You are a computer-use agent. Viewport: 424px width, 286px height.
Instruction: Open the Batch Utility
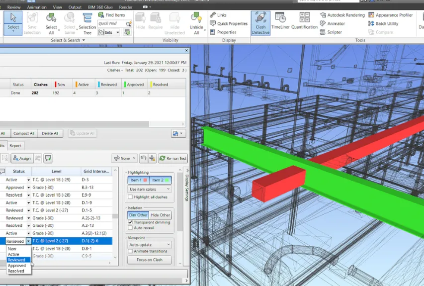(x=383, y=23)
